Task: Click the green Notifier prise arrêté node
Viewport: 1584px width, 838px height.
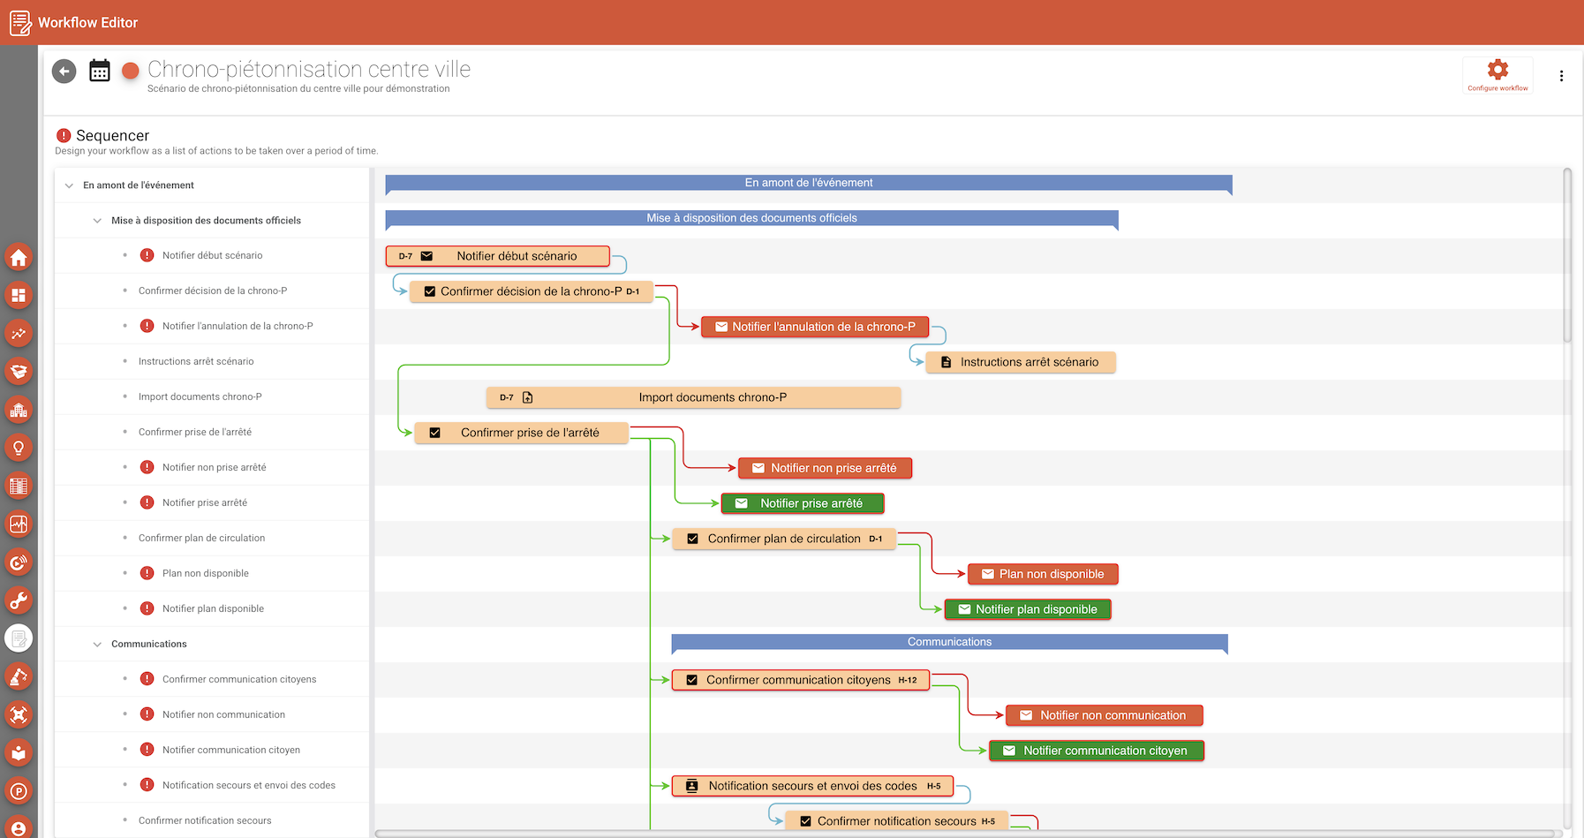Action: pos(803,503)
